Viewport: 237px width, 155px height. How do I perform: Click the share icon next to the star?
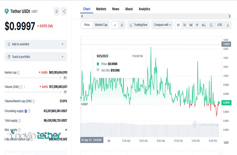coord(64,12)
